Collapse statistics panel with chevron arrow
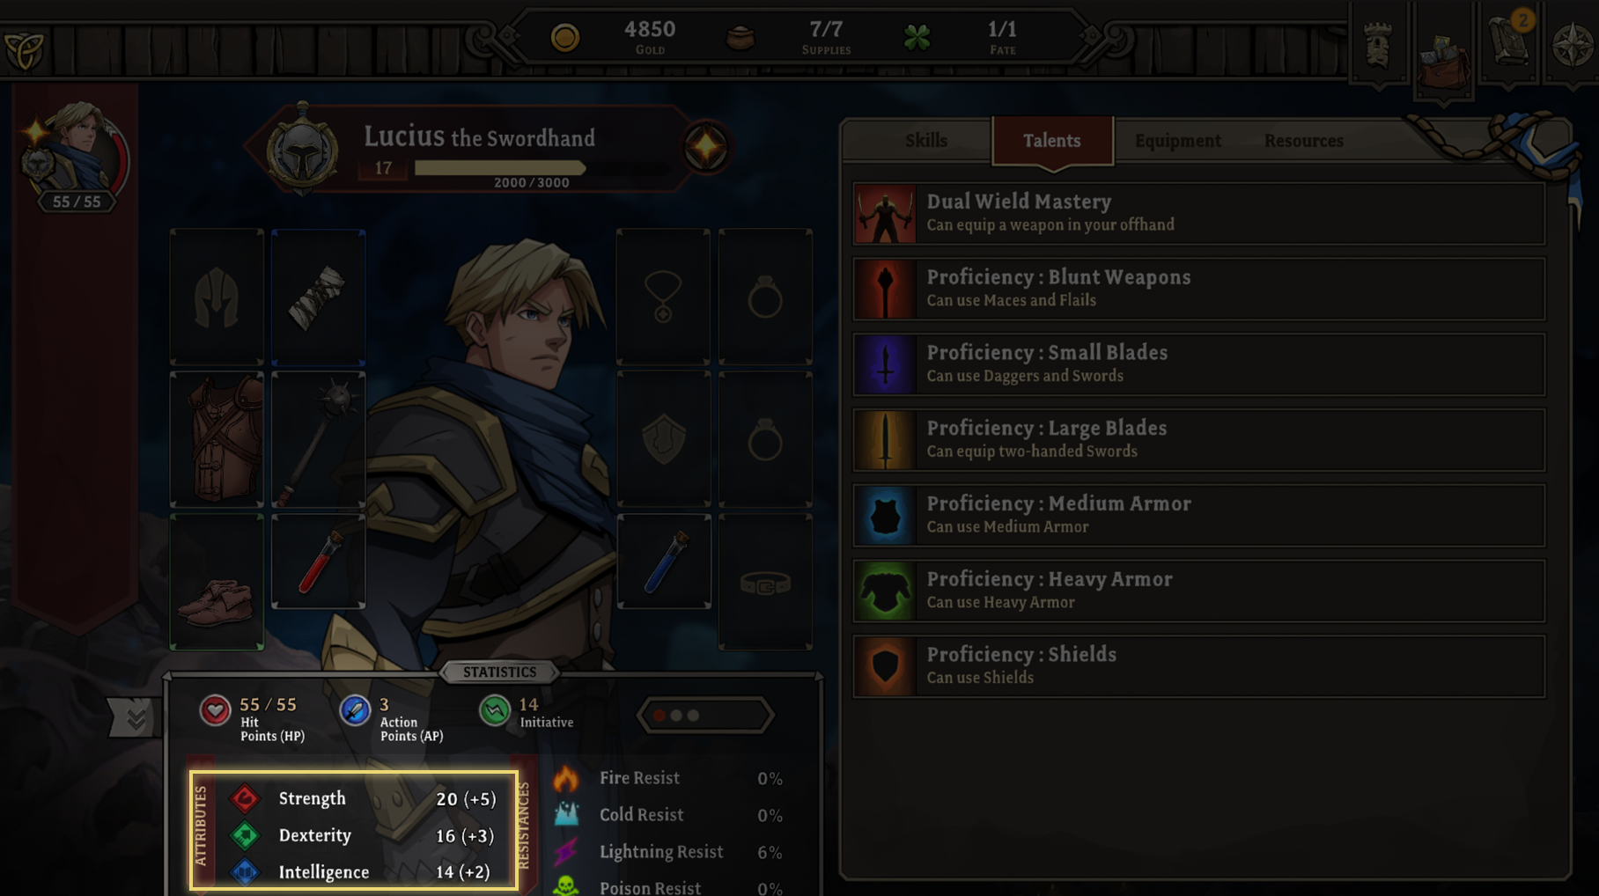The image size is (1599, 896). 133,717
